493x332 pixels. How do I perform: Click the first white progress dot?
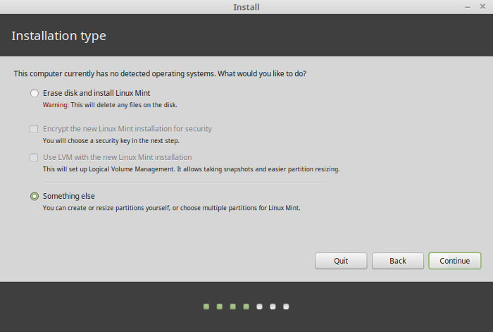[259, 307]
